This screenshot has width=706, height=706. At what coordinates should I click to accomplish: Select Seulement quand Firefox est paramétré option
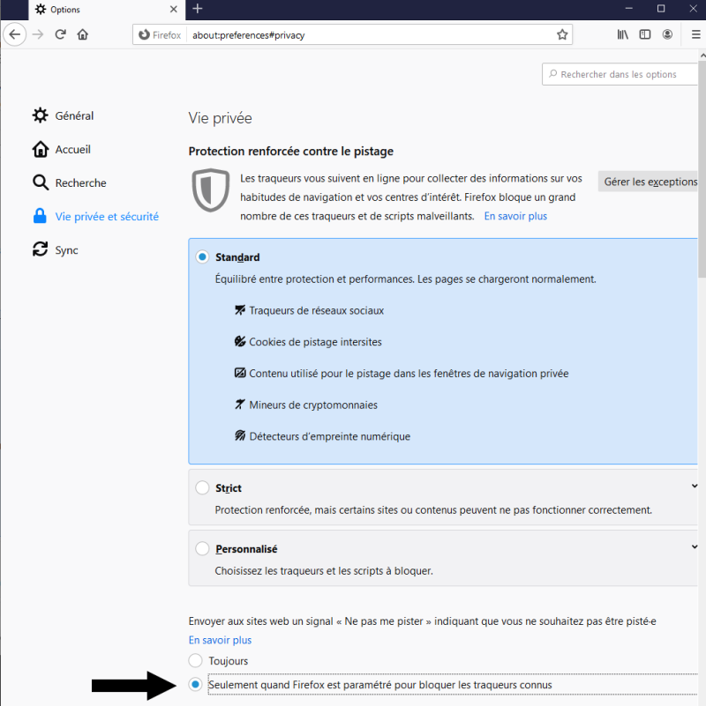[195, 685]
